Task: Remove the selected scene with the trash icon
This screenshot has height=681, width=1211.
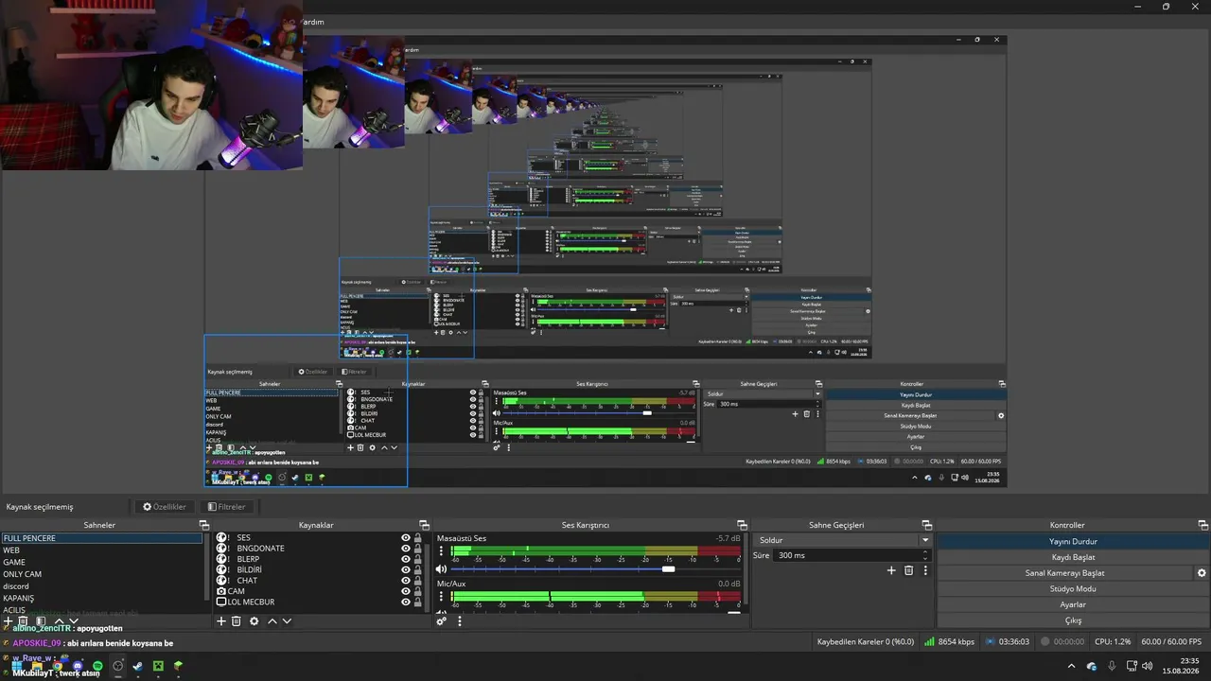Action: pos(24,621)
